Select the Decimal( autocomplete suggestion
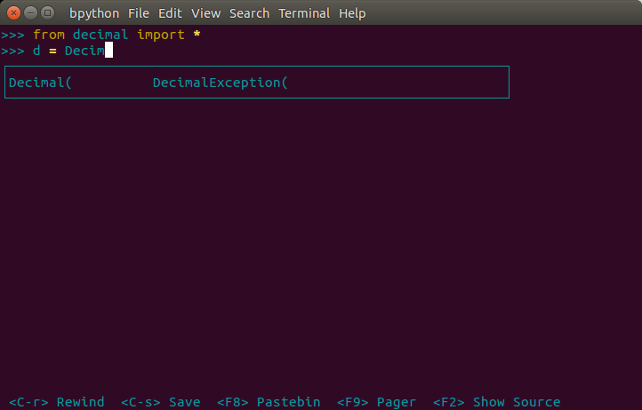642x410 pixels. [39, 83]
